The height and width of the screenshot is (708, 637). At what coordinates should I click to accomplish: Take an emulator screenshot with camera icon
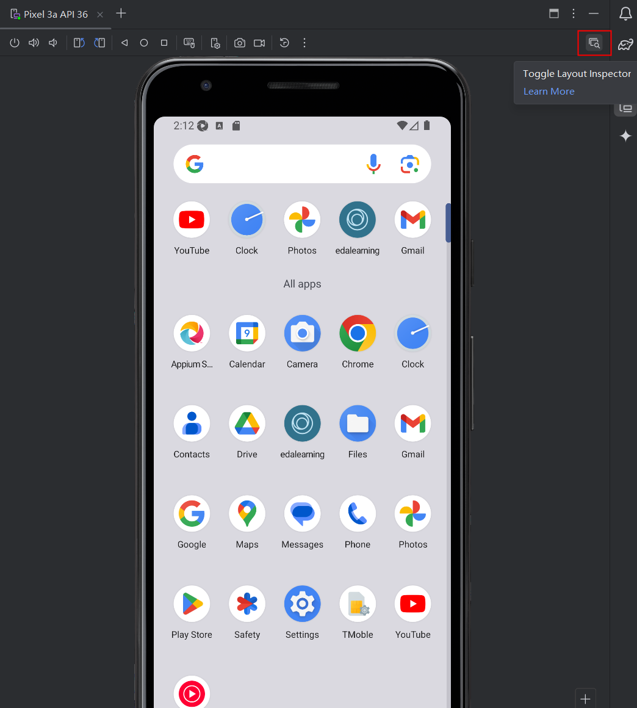[240, 43]
